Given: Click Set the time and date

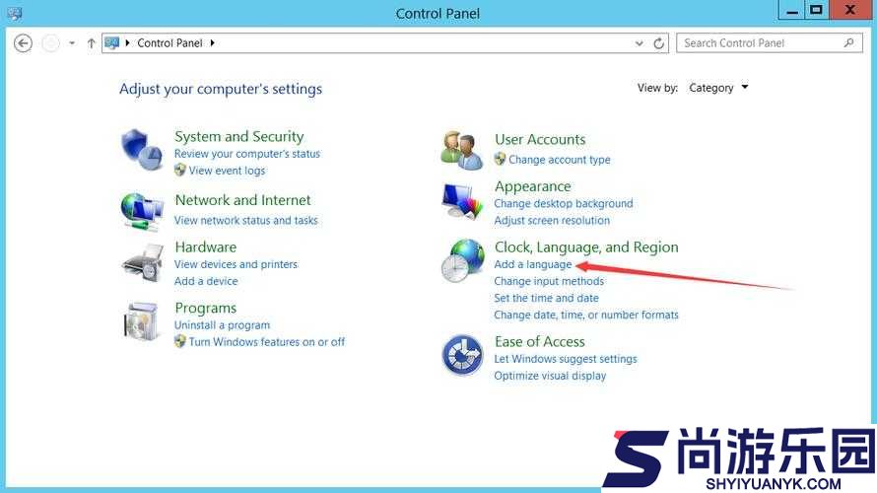Looking at the screenshot, I should [547, 298].
